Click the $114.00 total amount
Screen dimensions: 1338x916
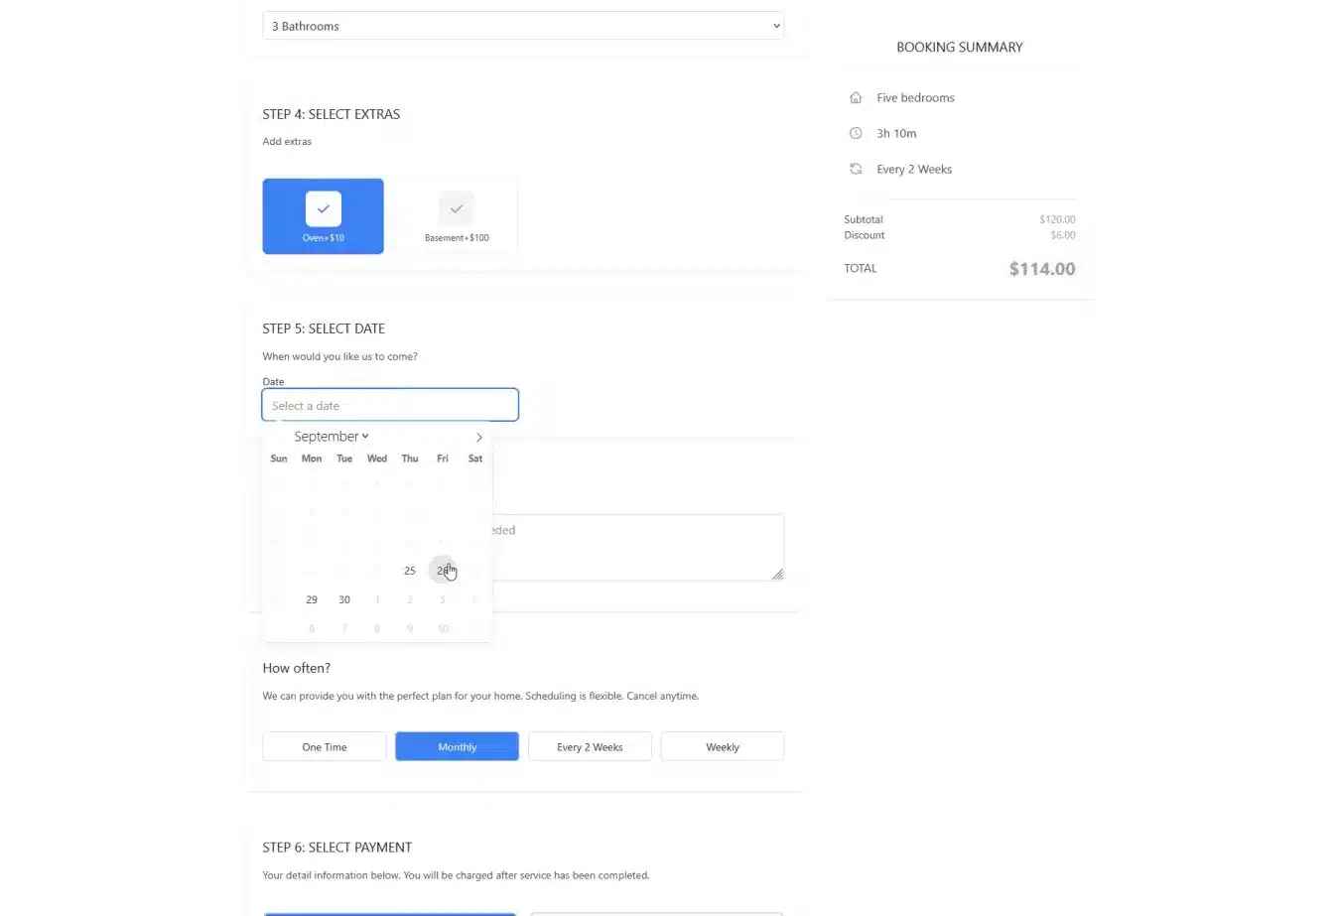click(1041, 269)
